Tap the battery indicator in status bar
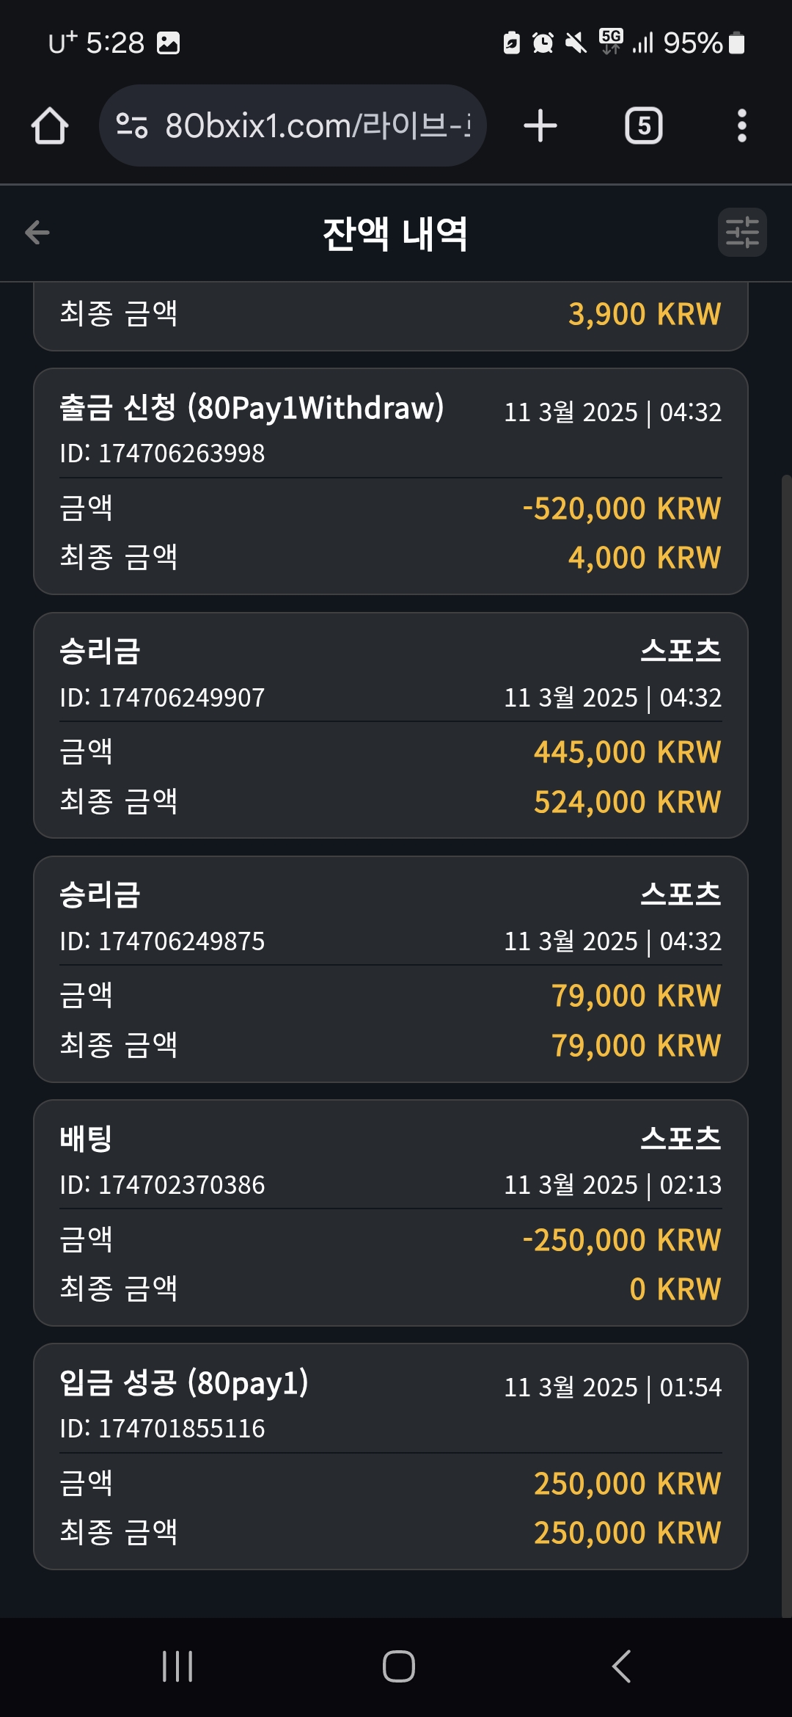 (737, 43)
